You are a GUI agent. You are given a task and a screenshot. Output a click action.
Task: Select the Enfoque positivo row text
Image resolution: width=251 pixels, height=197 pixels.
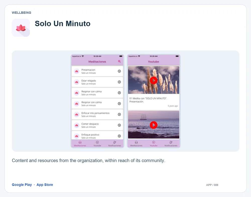pos(90,136)
